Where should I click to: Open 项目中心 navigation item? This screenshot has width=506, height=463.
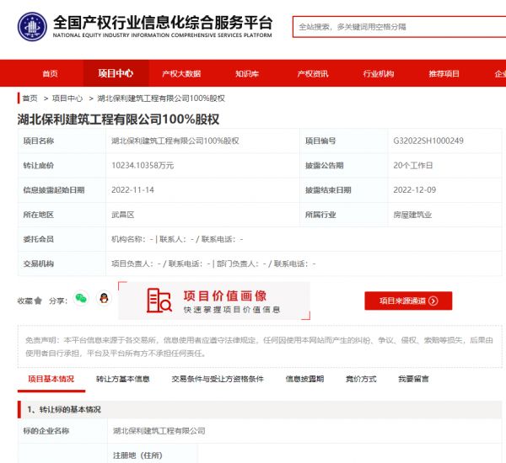(x=116, y=73)
